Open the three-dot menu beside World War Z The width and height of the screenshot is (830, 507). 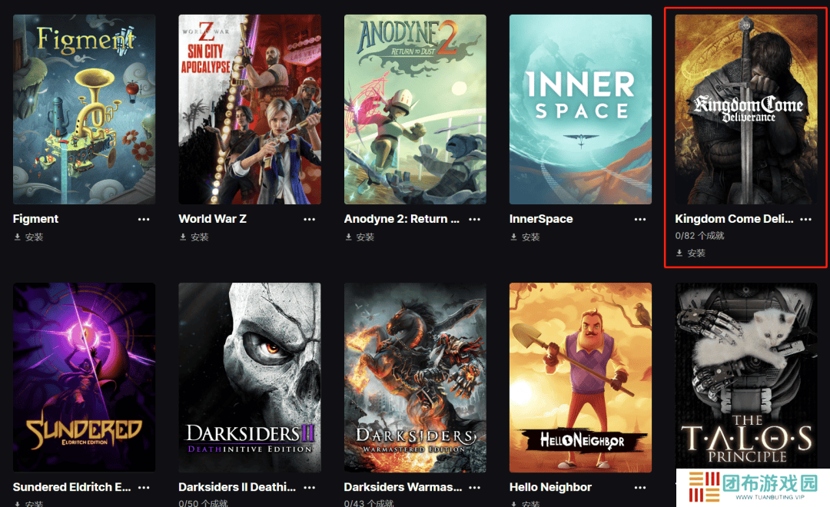coord(309,219)
